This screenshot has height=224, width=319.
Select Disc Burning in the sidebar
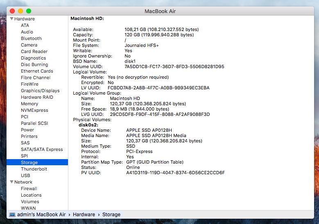[x=34, y=64]
